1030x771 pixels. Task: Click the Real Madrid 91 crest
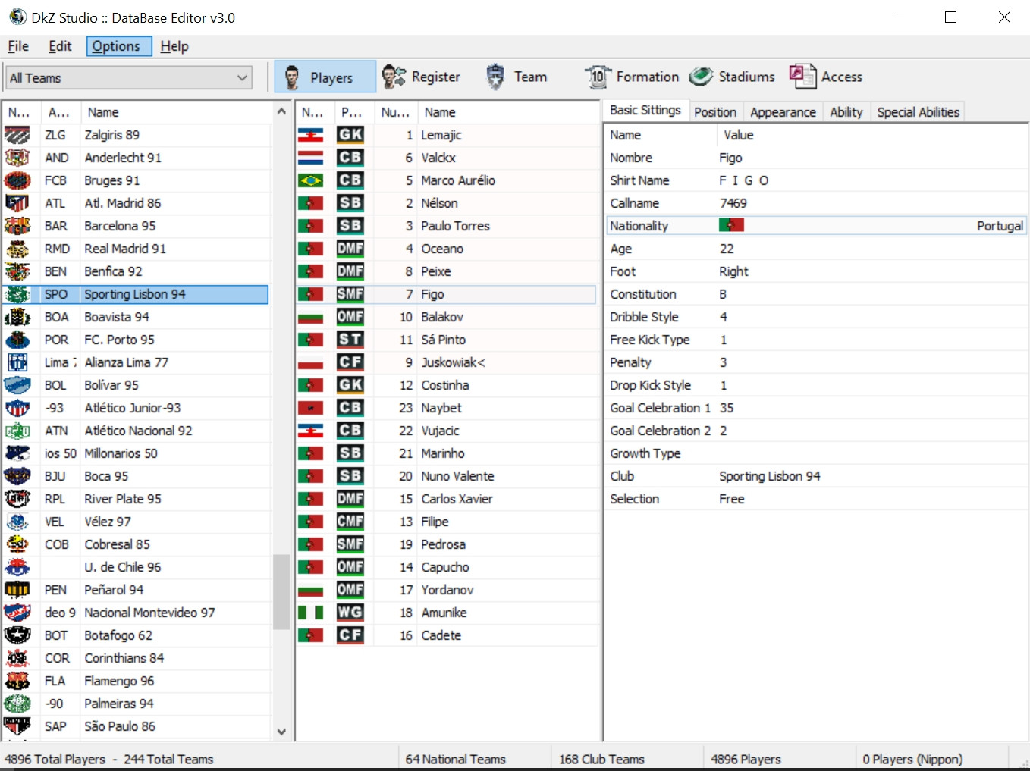coord(17,249)
